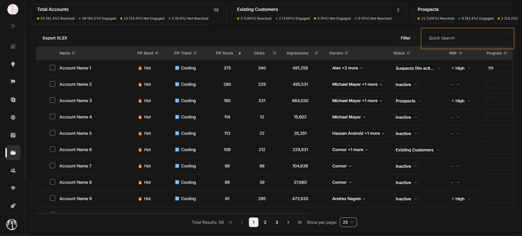The image size is (522, 236).
Task: Open the stacked-plus sidebar icon
Action: tap(13, 100)
